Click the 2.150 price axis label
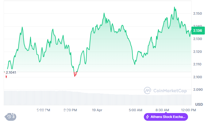211x121 pixels. click(x=198, y=13)
